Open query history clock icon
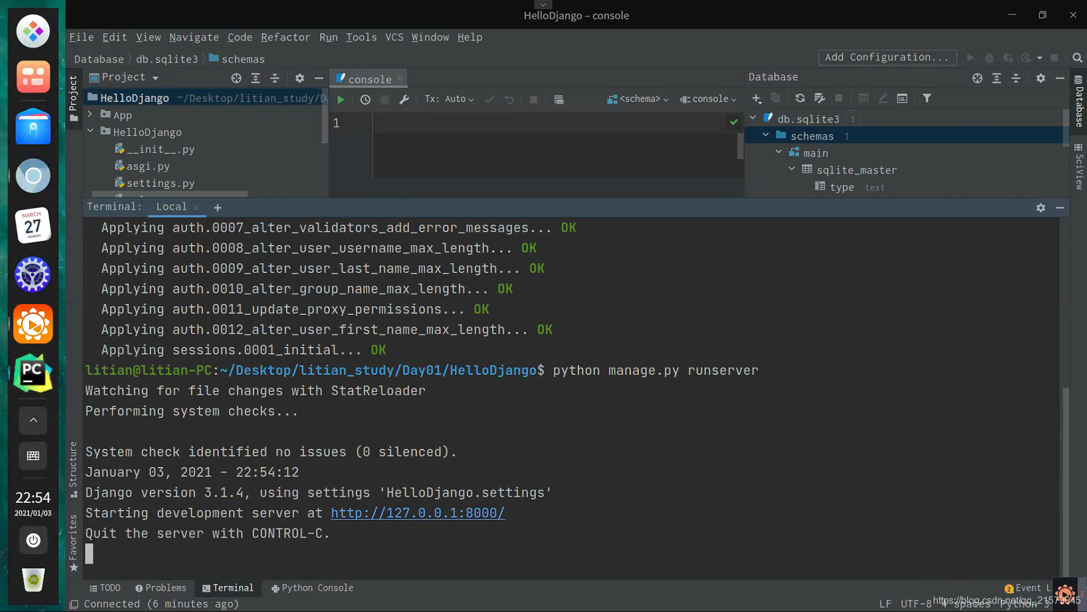Image resolution: width=1087 pixels, height=612 pixels. click(x=365, y=99)
